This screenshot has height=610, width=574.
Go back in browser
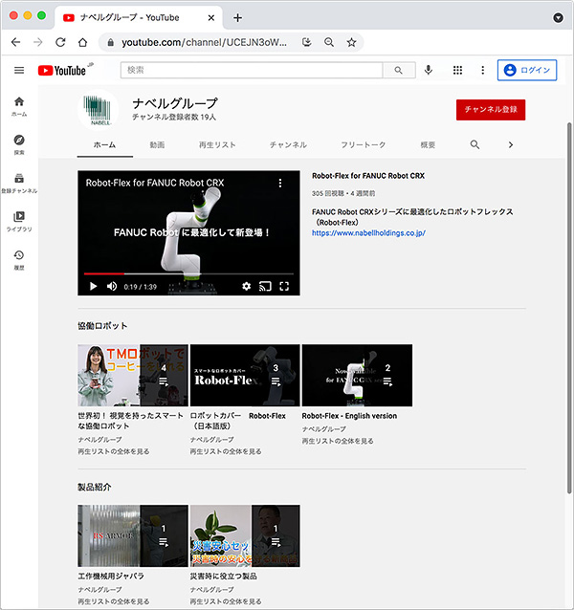click(15, 42)
